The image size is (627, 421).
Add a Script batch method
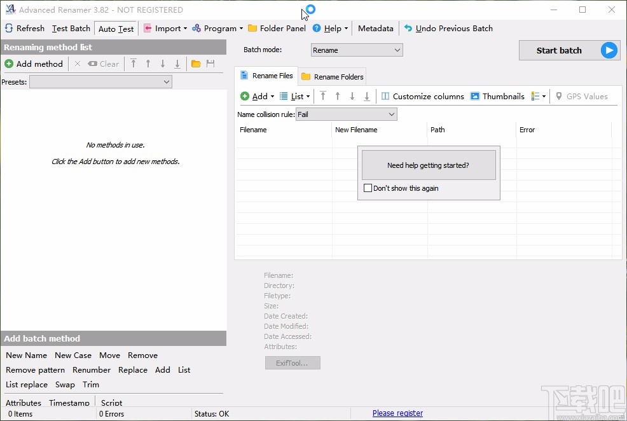(x=111, y=403)
